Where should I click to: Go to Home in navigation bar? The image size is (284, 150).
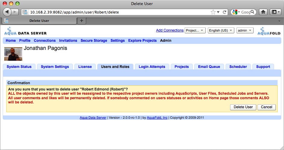coord(11,41)
